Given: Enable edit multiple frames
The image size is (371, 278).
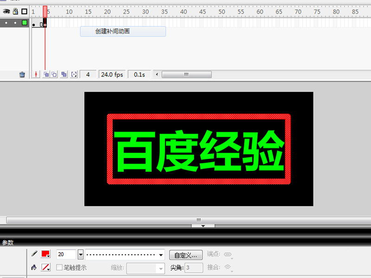Looking at the screenshot, I should pos(64,75).
